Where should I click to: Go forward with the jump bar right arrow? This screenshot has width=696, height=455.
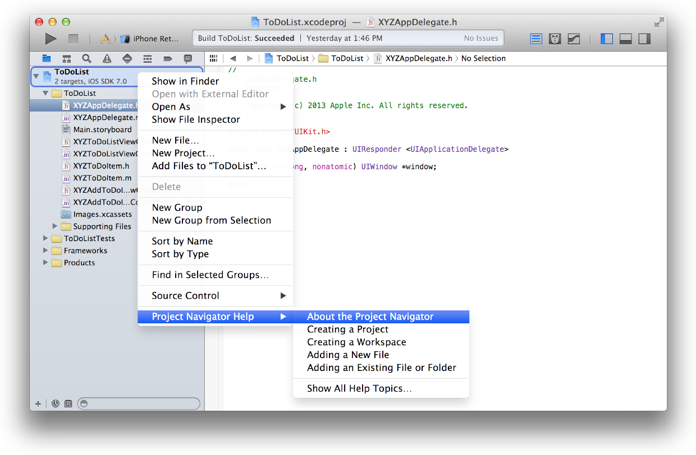pos(250,58)
